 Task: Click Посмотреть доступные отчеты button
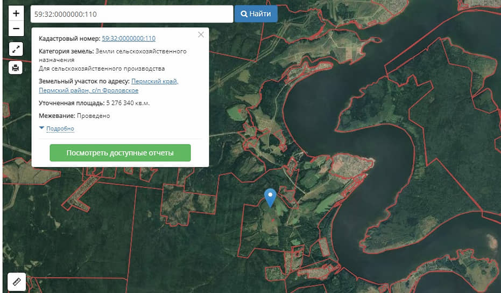(x=120, y=153)
